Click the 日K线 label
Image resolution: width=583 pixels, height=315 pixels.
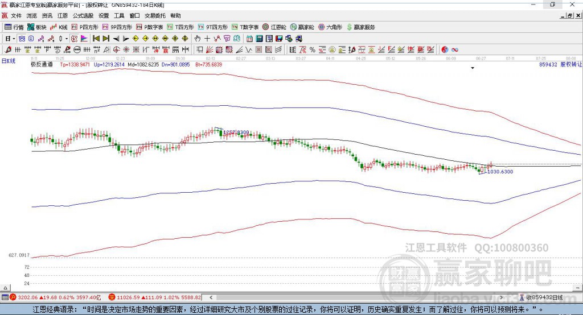(x=9, y=61)
